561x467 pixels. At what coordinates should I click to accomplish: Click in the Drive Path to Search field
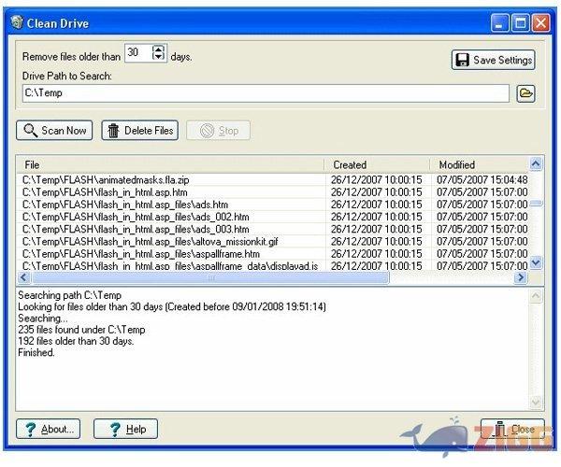262,92
